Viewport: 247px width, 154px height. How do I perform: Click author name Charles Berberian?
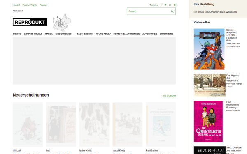click(x=233, y=110)
